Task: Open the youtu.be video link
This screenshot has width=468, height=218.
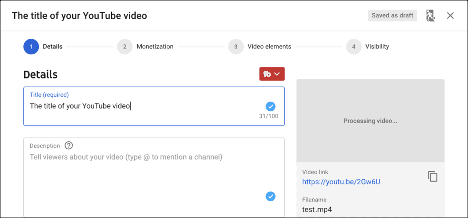Action: point(341,182)
